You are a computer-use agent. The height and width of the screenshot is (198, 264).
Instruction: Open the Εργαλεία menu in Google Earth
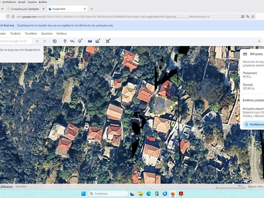47,34
